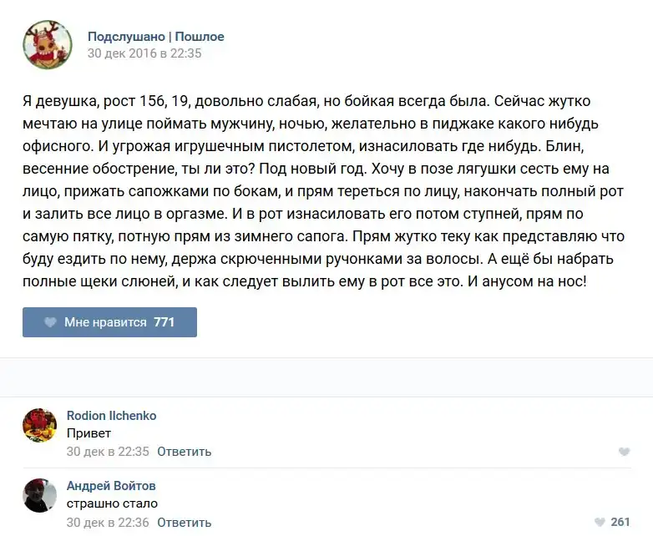
Task: Click Ответить under Rodion Ilchenko's comment
Action: point(184,452)
